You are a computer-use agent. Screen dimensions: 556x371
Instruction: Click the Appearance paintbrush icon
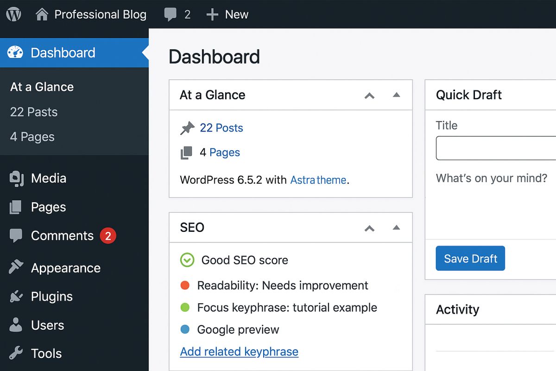click(16, 267)
